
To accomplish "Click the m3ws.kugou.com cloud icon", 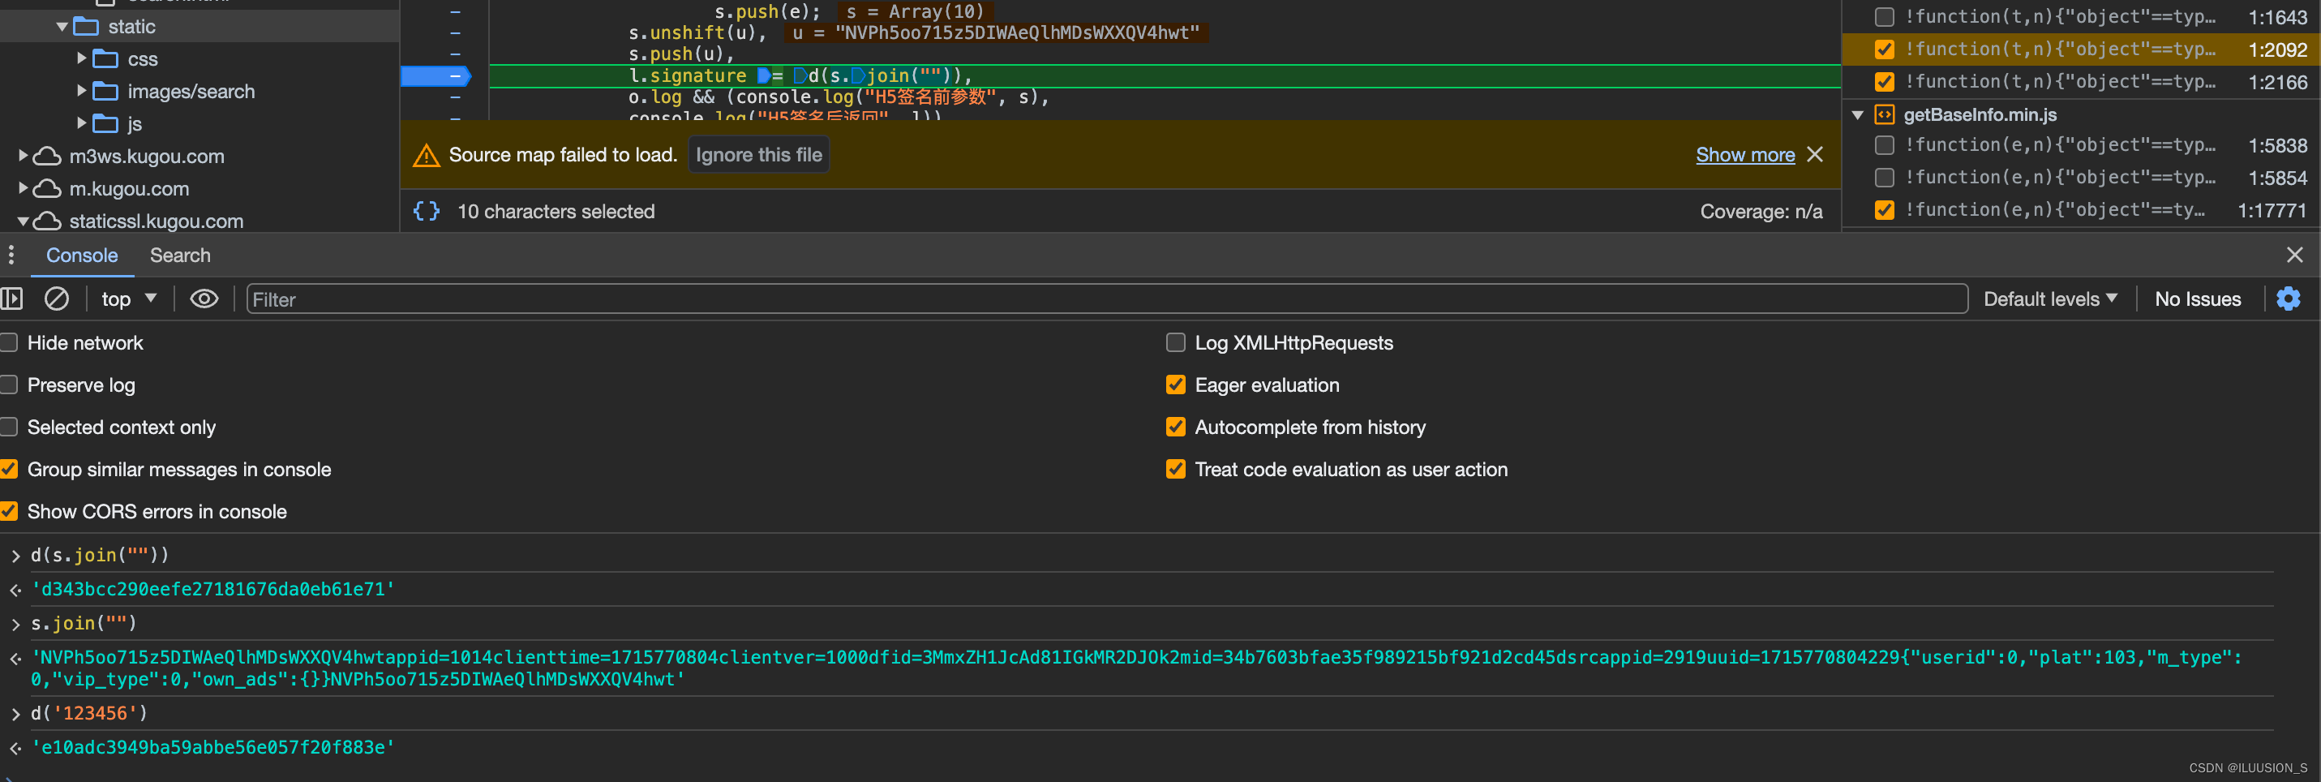I will tap(47, 157).
